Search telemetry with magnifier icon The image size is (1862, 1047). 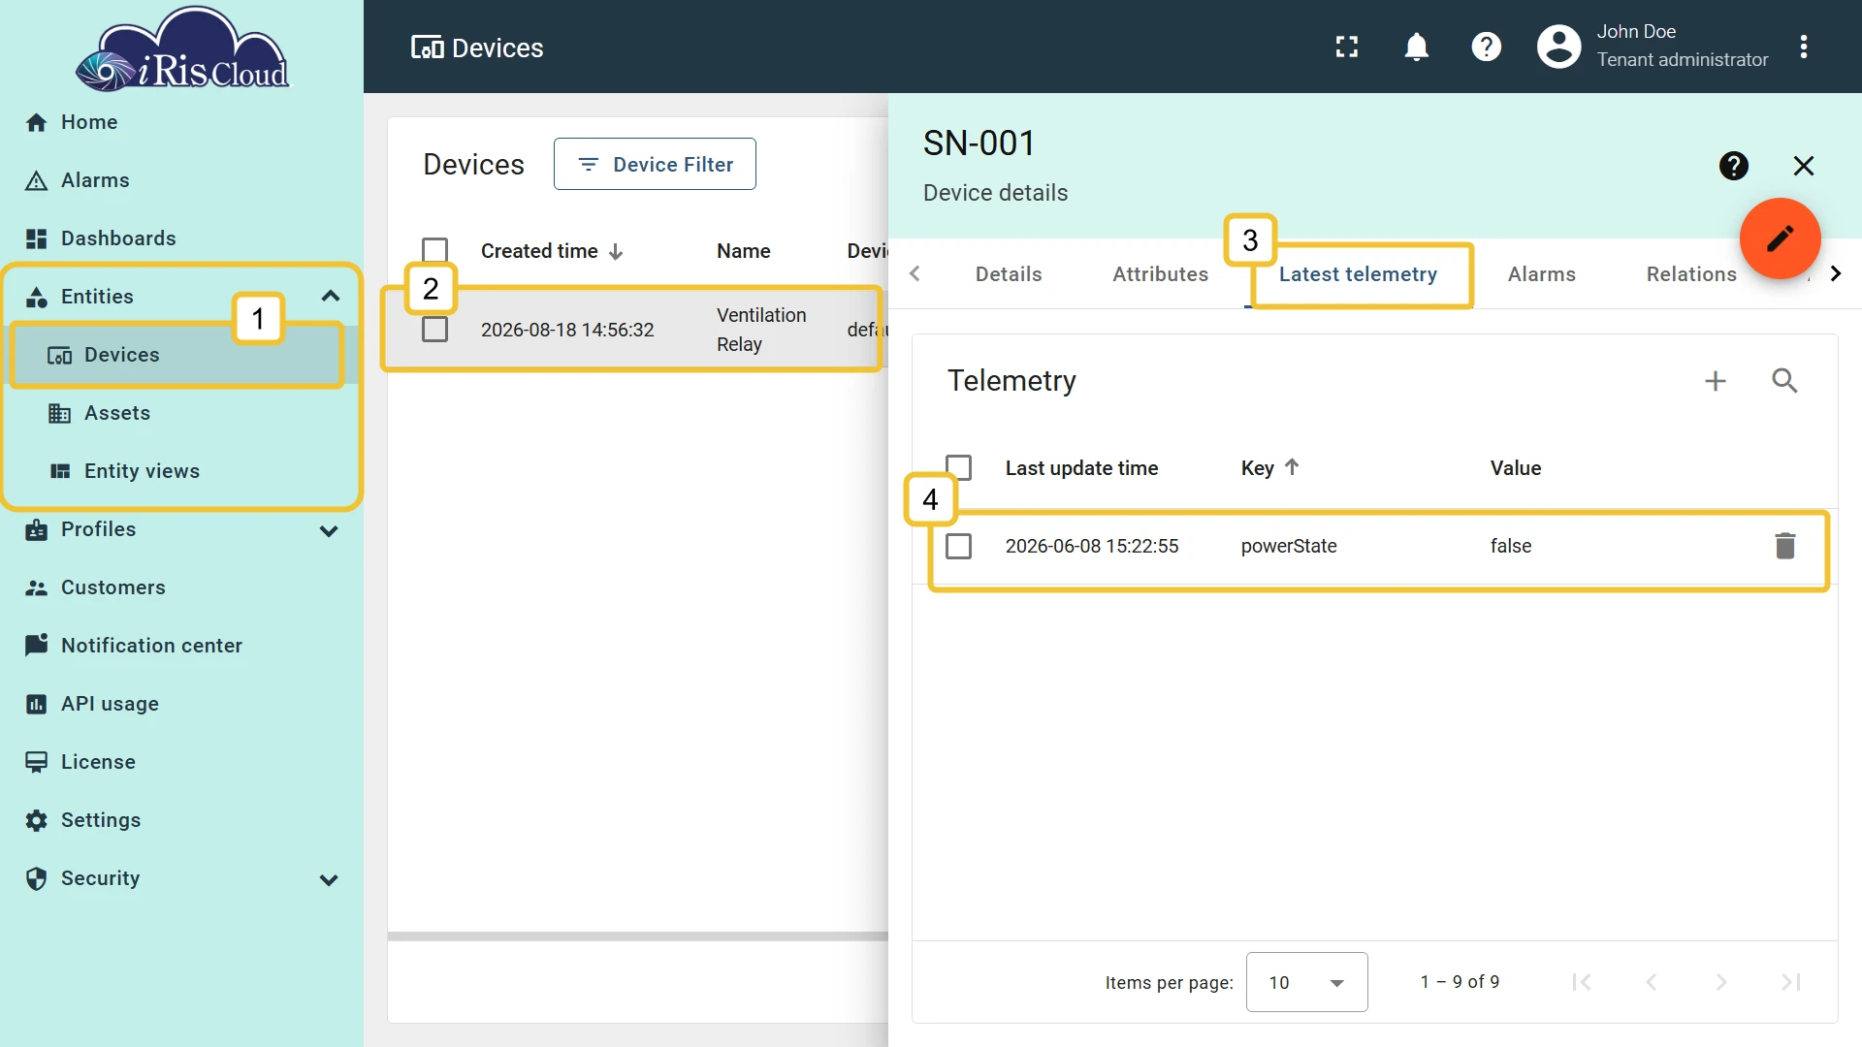tap(1784, 381)
